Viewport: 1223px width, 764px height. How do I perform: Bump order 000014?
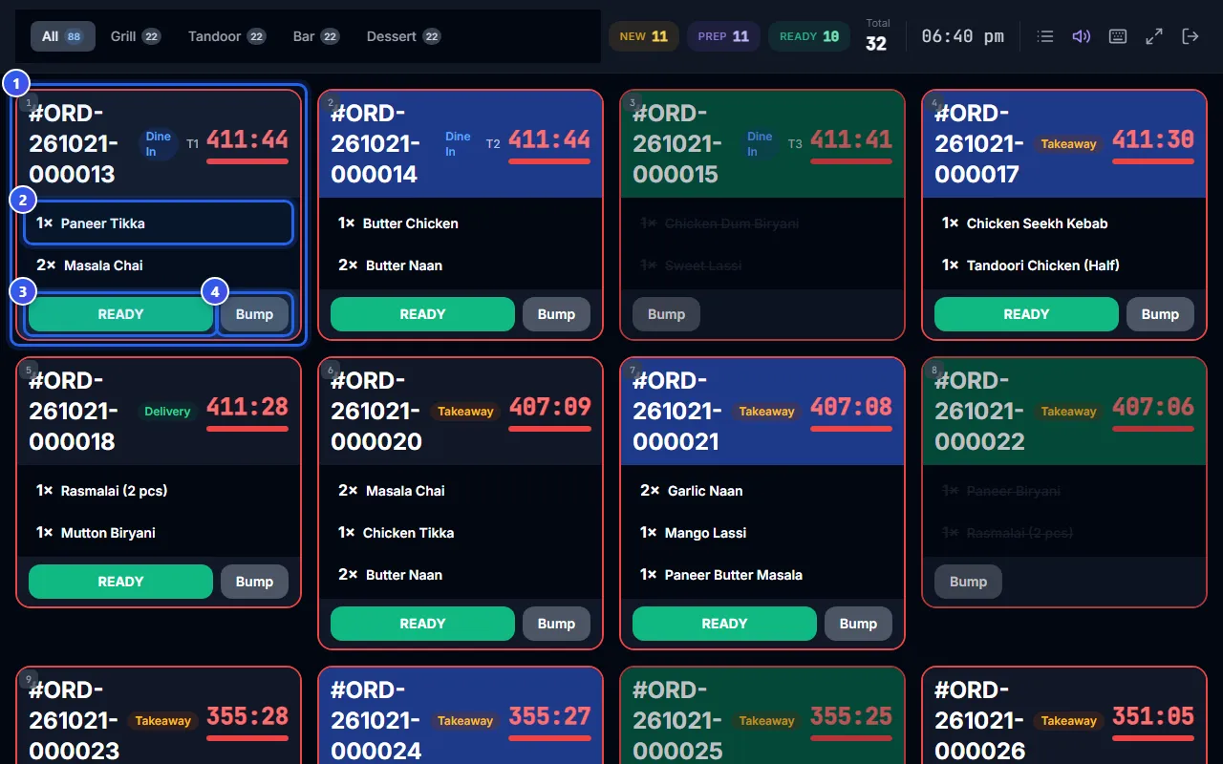[x=556, y=314]
